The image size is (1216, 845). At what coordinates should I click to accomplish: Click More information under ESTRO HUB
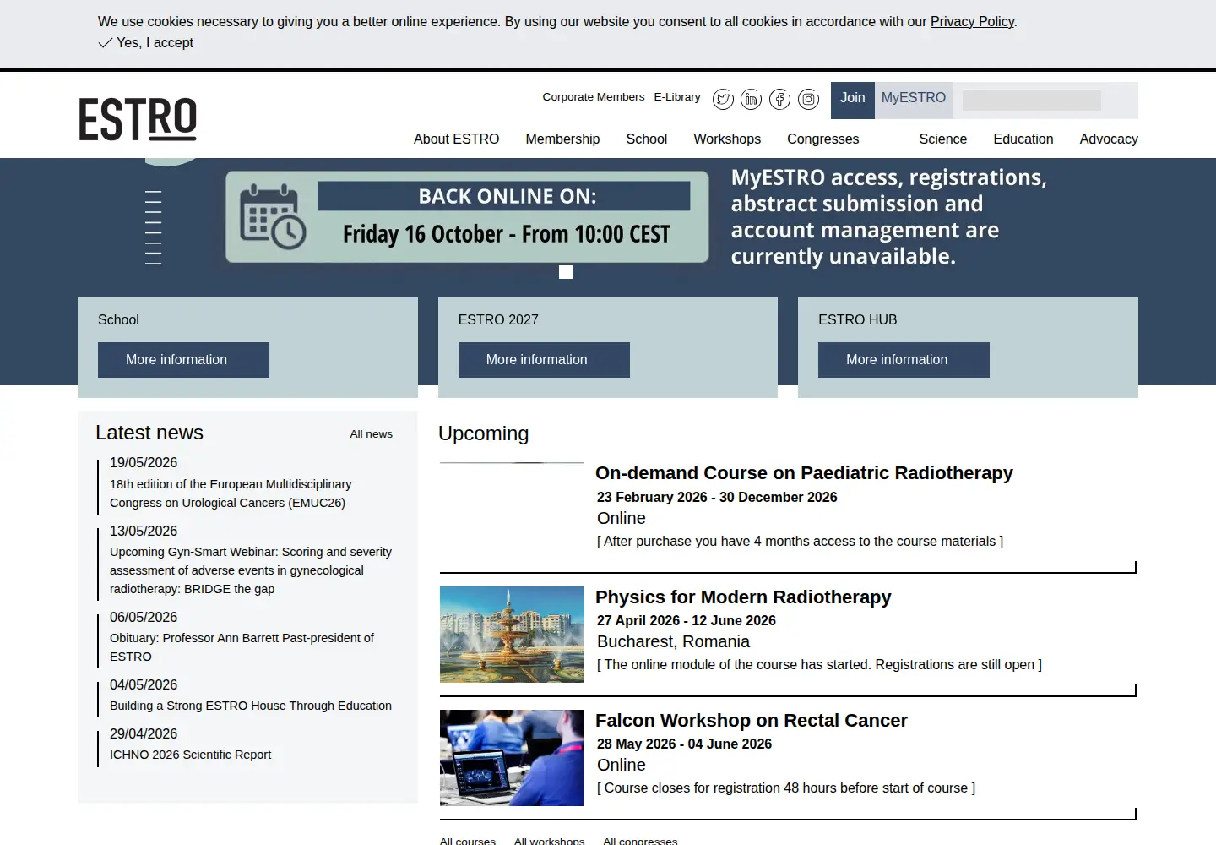point(904,360)
